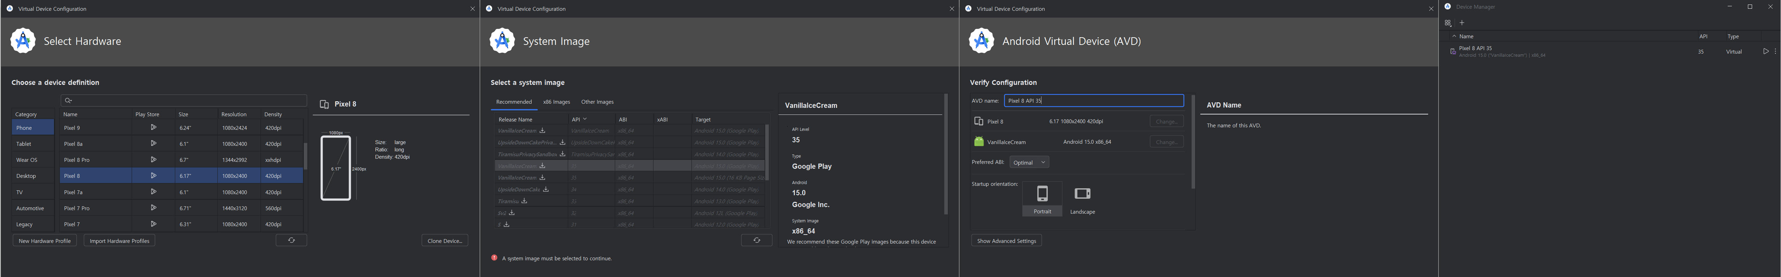Click the AVD name input field
1781x277 pixels.
[x=1094, y=101]
